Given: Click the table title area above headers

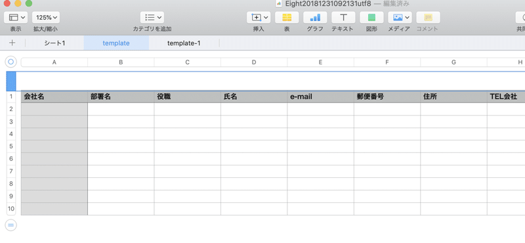Looking at the screenshot, I should (270, 81).
